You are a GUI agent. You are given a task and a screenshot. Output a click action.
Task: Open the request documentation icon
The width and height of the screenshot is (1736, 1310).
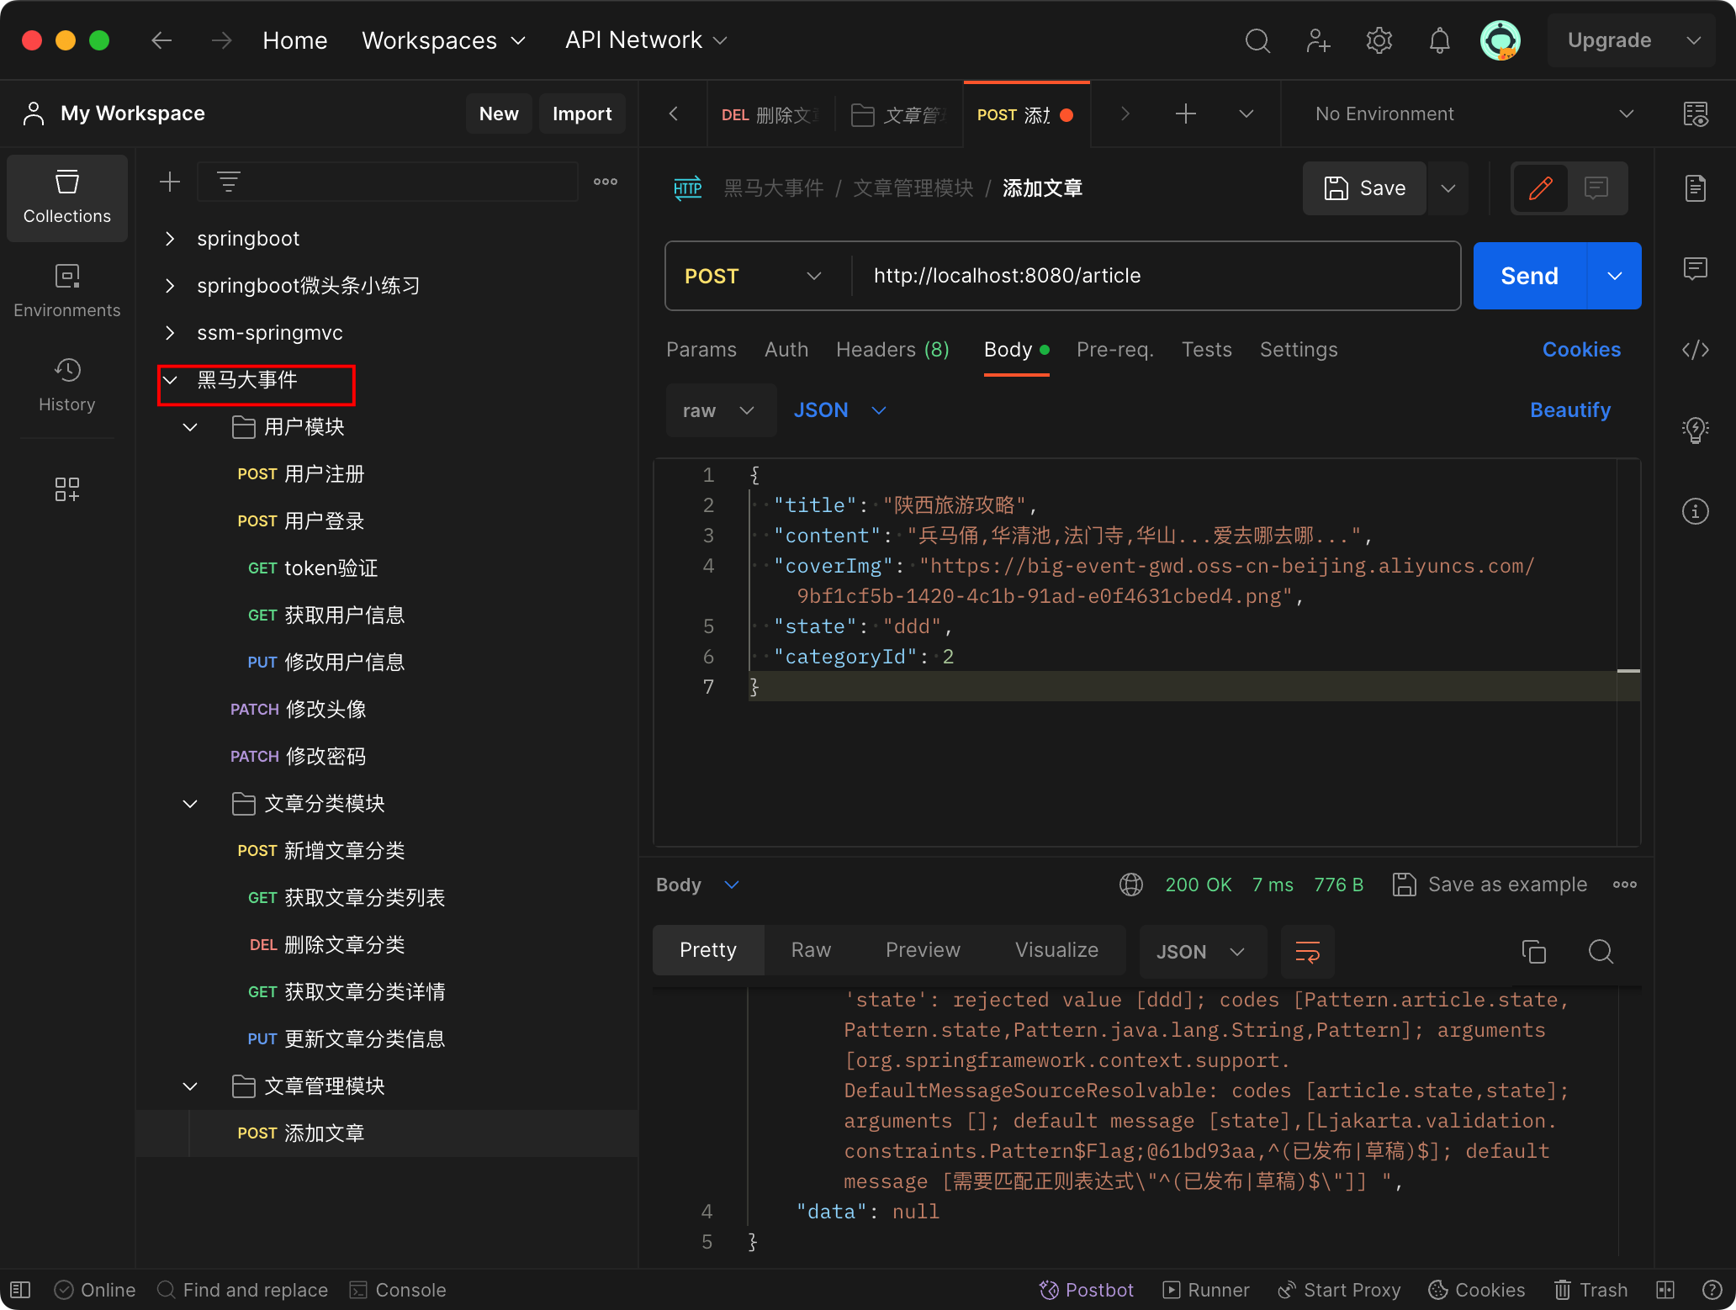tap(1695, 188)
